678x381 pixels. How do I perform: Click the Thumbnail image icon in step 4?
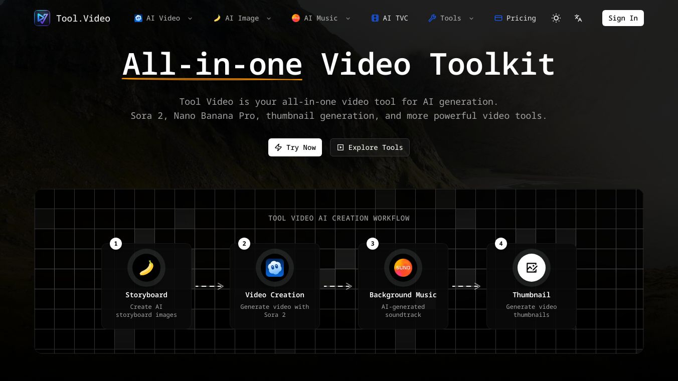tap(532, 268)
